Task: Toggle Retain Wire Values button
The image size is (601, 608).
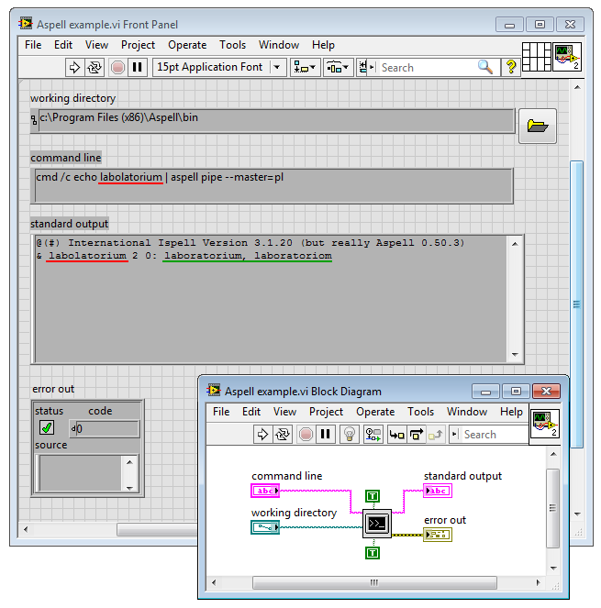Action: pyautogui.click(x=373, y=435)
